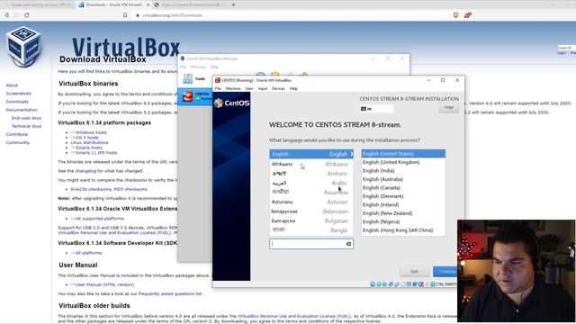
Task: Open Solaris 11 IPS hosts link
Action: pyautogui.click(x=96, y=152)
